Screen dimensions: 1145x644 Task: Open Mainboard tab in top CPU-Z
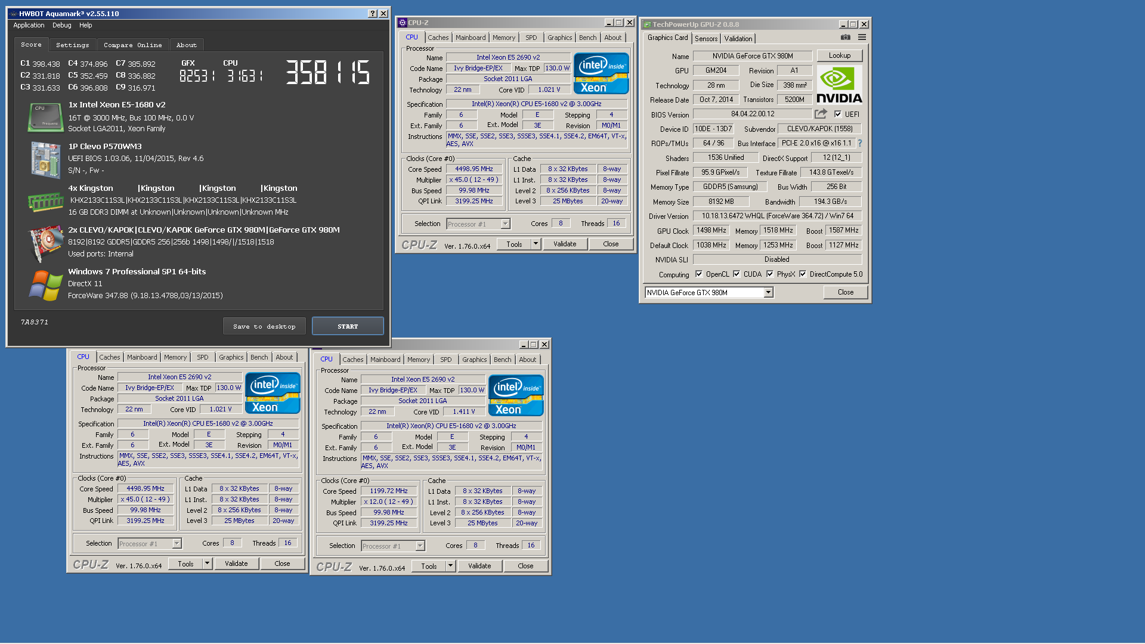pos(471,38)
